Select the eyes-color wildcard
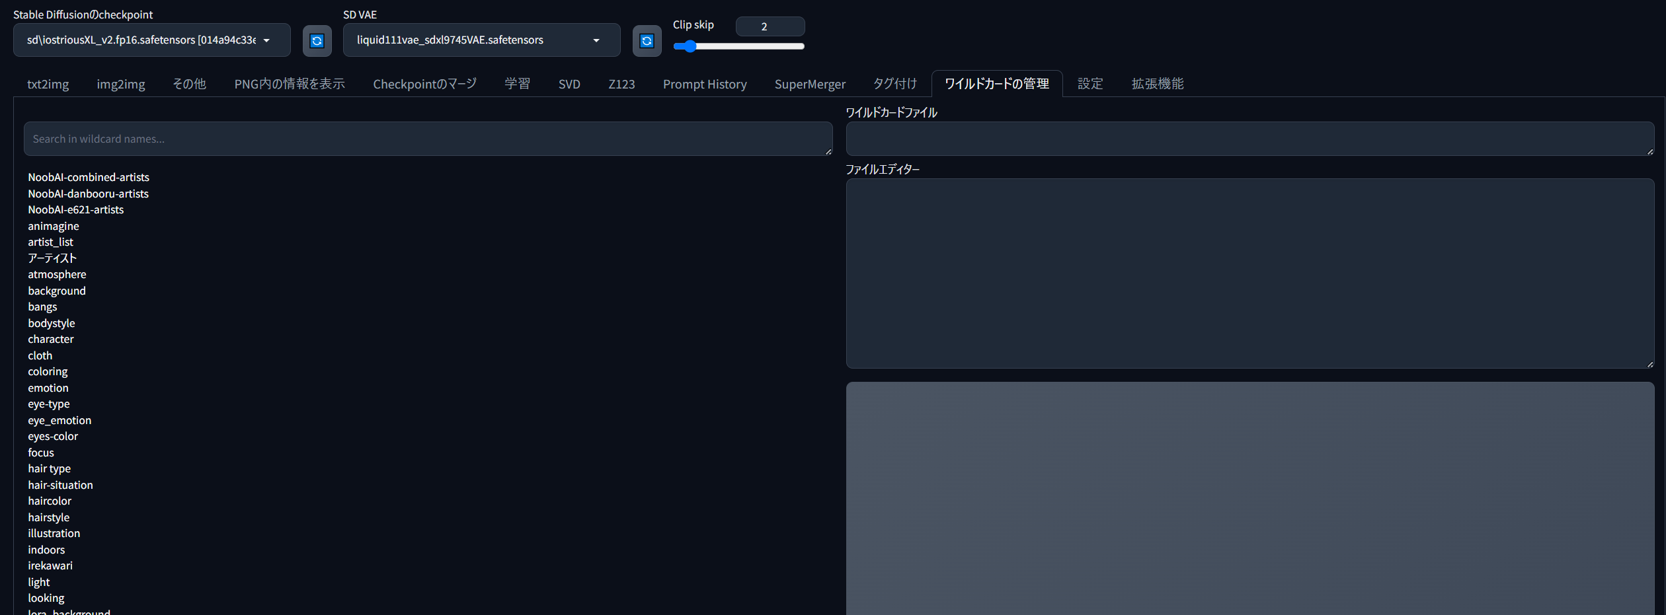Viewport: 1666px width, 615px height. (53, 436)
